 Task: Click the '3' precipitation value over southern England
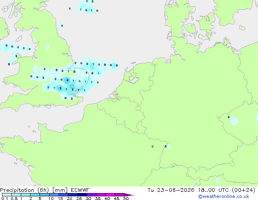(x=60, y=89)
